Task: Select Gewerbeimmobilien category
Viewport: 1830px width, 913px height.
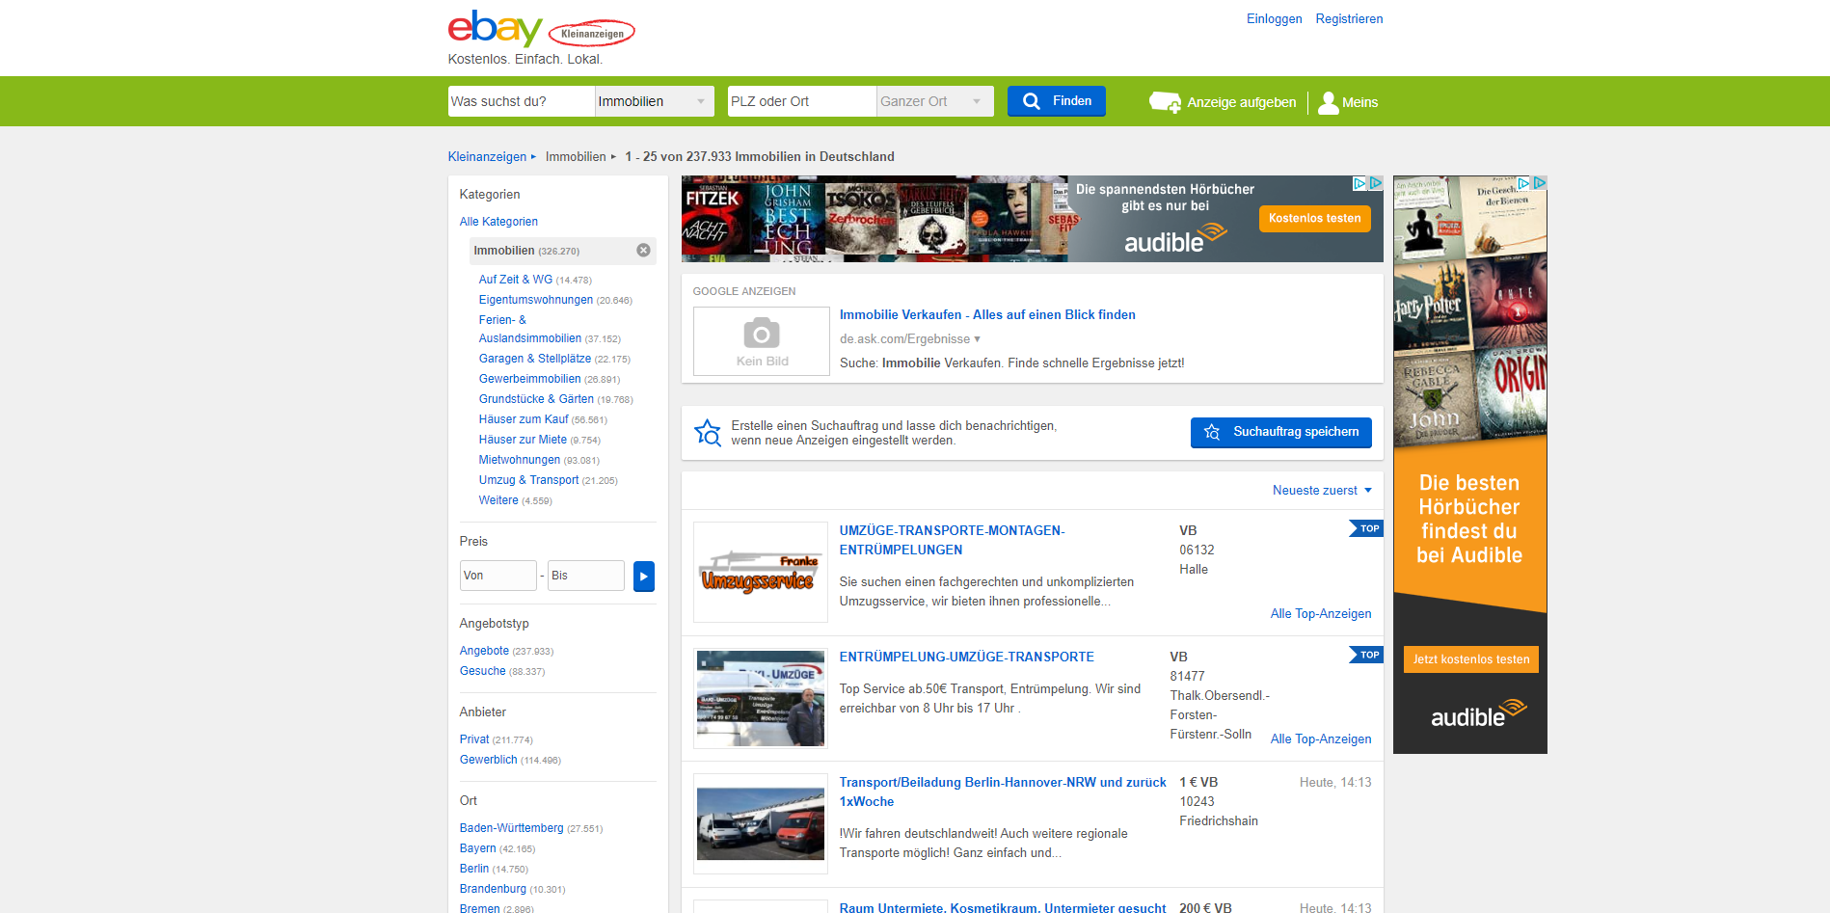Action: (x=529, y=379)
